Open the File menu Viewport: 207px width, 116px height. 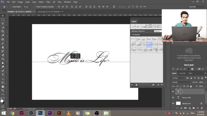(x=8, y=2)
